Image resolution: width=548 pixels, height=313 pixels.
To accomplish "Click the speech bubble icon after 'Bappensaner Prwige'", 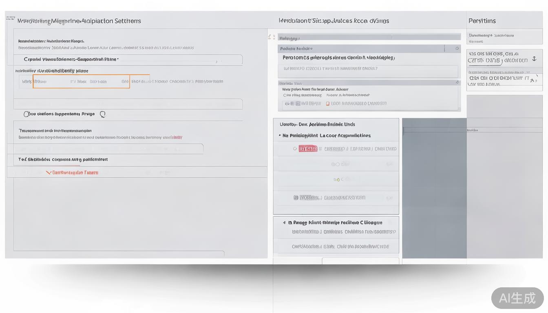I will tap(103, 115).
